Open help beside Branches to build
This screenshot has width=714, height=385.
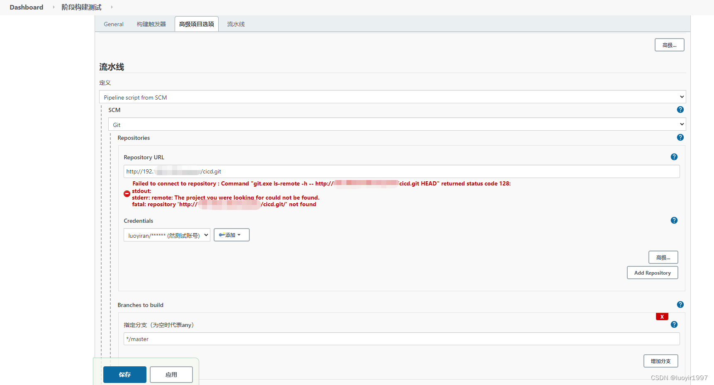click(680, 305)
